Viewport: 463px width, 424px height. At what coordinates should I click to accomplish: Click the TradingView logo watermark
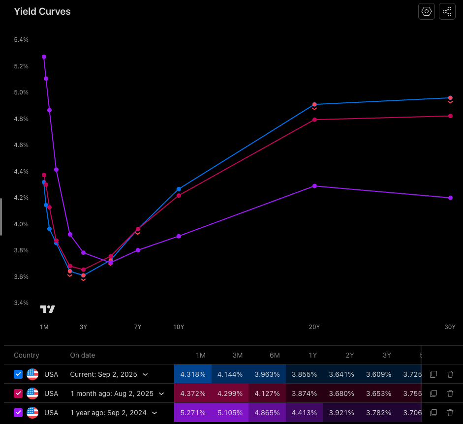coord(47,309)
